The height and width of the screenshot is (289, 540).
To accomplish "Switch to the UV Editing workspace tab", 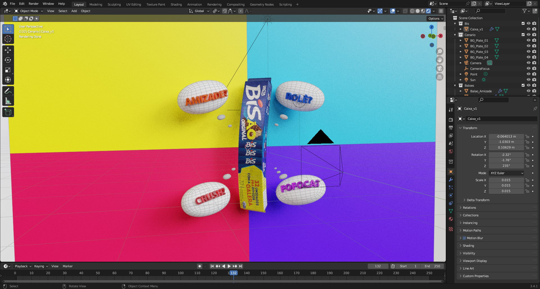I will pos(133,4).
